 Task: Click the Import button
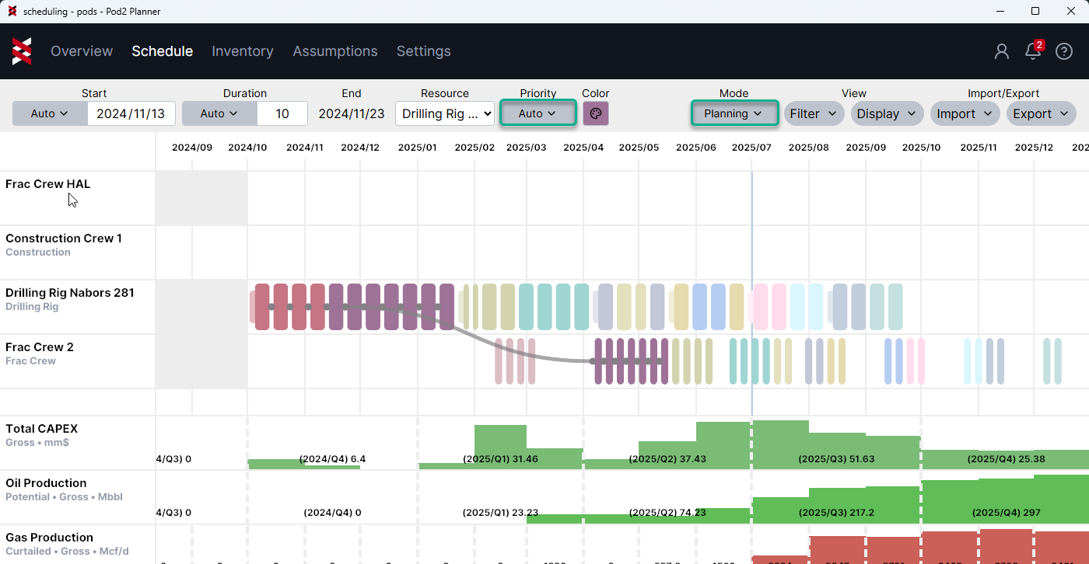965,113
